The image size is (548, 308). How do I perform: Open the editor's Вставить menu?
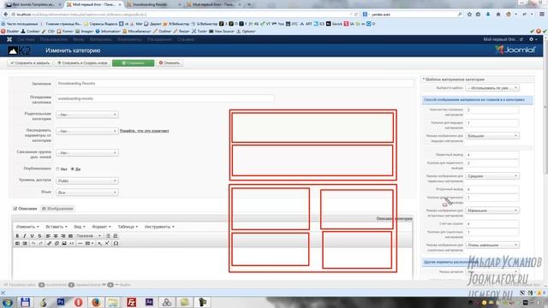pos(57,227)
